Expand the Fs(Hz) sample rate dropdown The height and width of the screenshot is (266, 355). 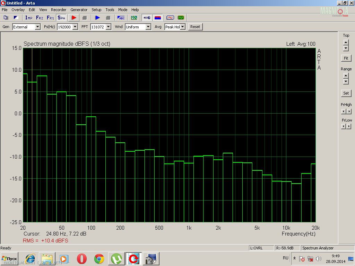pos(75,27)
